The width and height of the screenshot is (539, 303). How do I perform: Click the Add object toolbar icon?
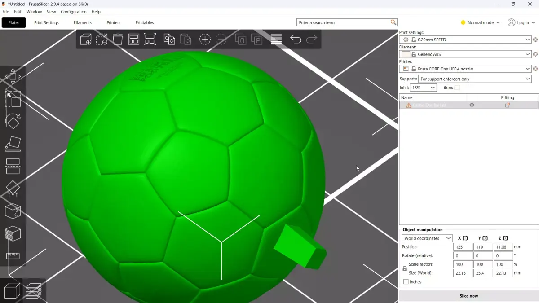(86, 40)
